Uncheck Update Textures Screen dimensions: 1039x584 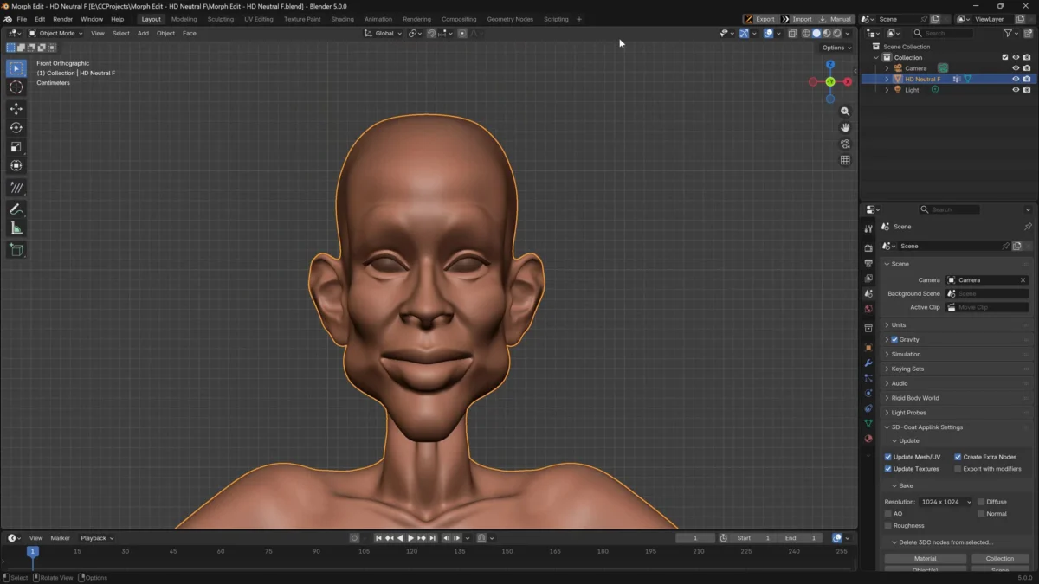coord(887,469)
